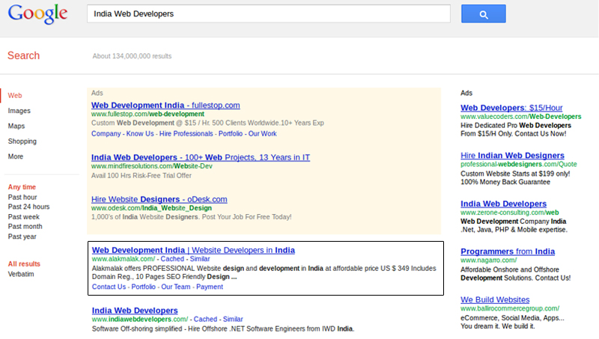The image size is (599, 339).
Task: Click www.nagarro.com/ URL text
Action: (489, 260)
